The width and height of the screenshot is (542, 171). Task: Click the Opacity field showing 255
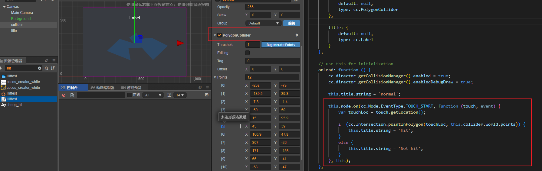click(272, 7)
